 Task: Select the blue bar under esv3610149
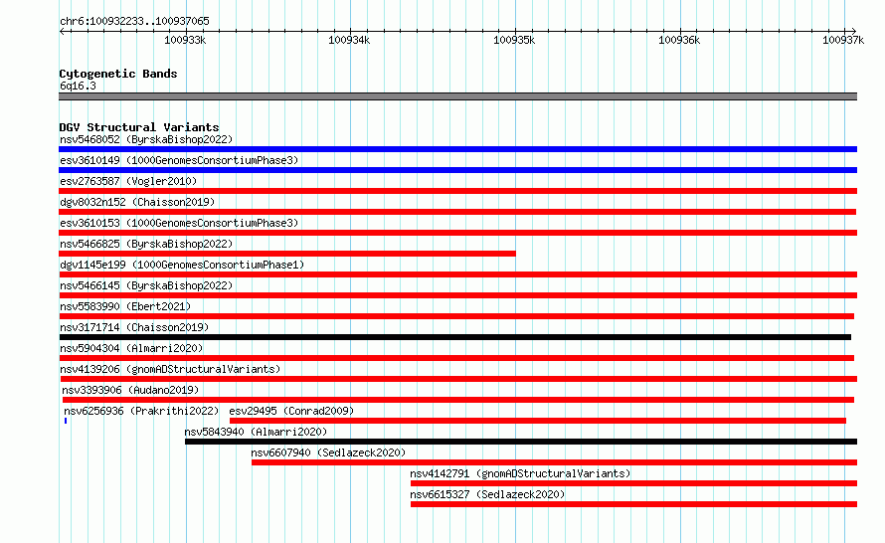(x=457, y=170)
